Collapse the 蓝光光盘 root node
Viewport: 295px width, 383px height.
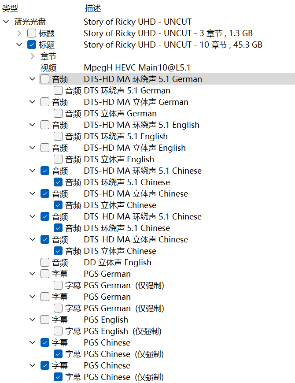[6, 22]
